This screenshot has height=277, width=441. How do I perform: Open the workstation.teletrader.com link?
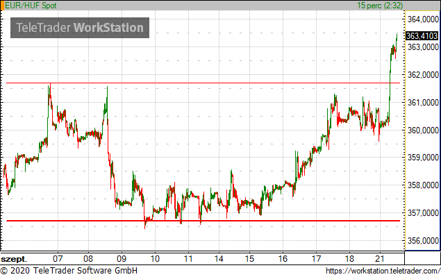pos(383,271)
